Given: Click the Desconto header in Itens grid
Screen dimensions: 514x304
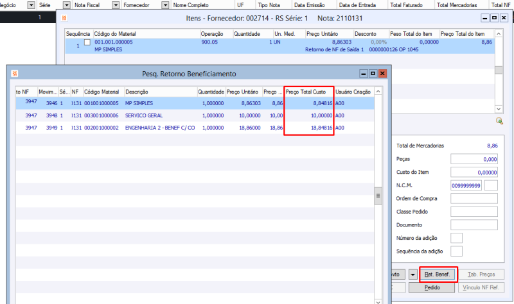Looking at the screenshot, I should [x=371, y=34].
